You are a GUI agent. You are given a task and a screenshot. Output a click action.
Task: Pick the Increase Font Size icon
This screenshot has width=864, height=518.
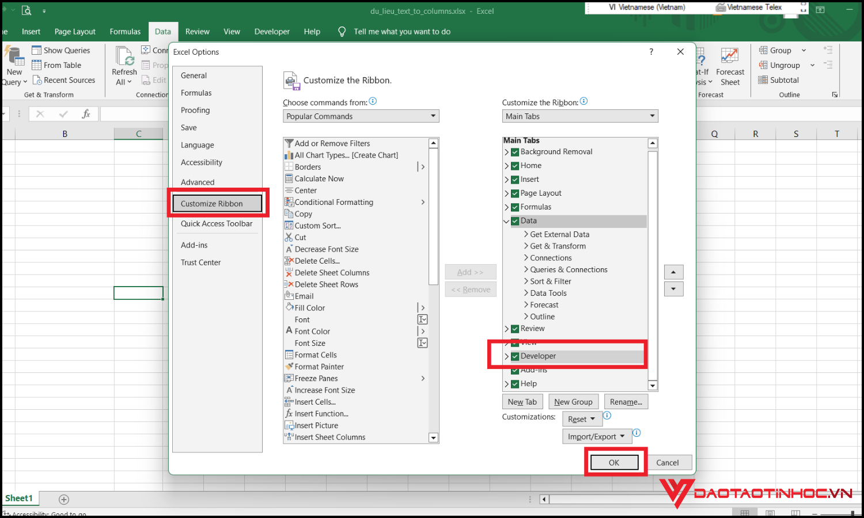[x=289, y=390]
